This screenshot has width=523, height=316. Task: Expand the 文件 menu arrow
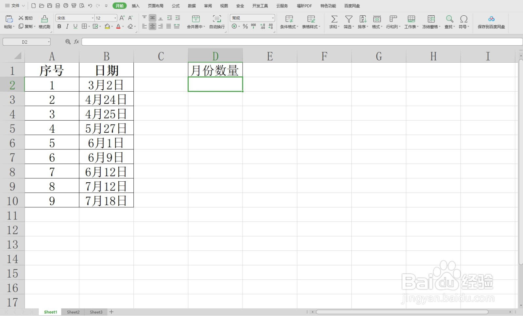24,6
